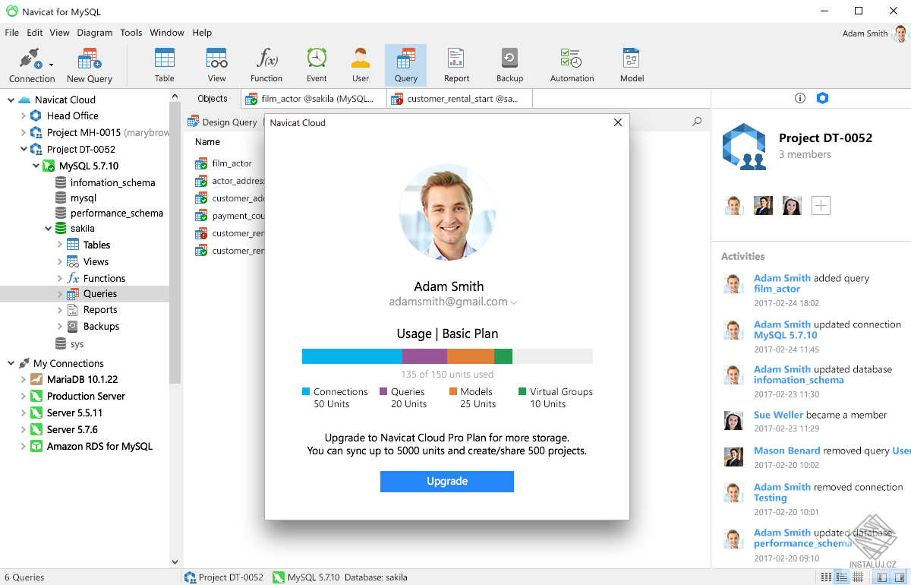911x585 pixels.
Task: Switch to ER diagram grid view icon
Action: pos(858,577)
